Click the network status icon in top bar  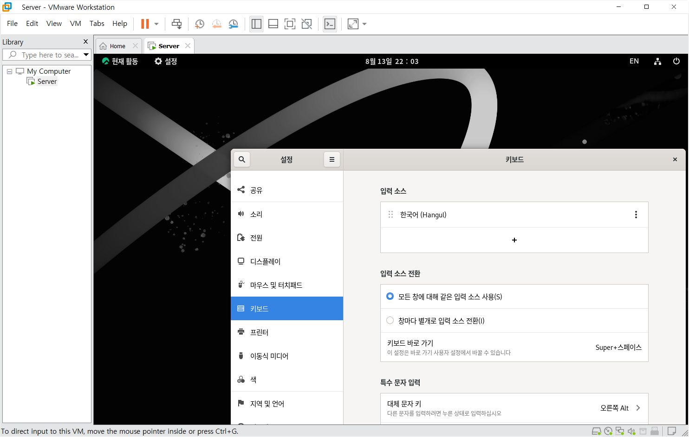[x=657, y=61]
